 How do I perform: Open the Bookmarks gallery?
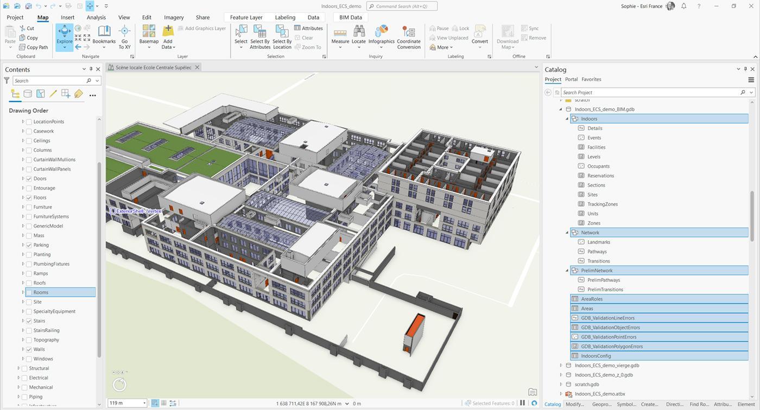(104, 37)
